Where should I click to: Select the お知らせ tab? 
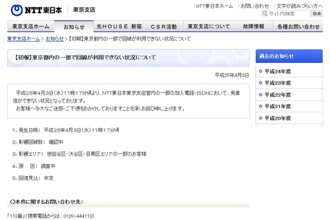tap(74, 26)
